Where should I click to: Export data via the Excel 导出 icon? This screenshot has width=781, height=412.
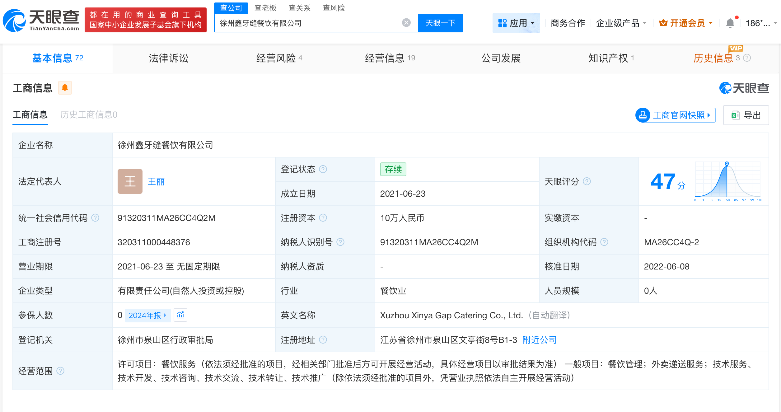pyautogui.click(x=746, y=115)
